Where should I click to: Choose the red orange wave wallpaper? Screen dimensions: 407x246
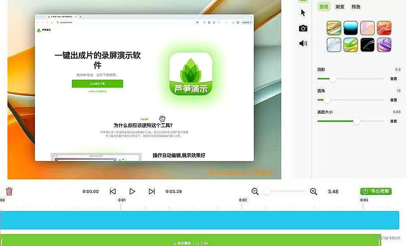384,28
